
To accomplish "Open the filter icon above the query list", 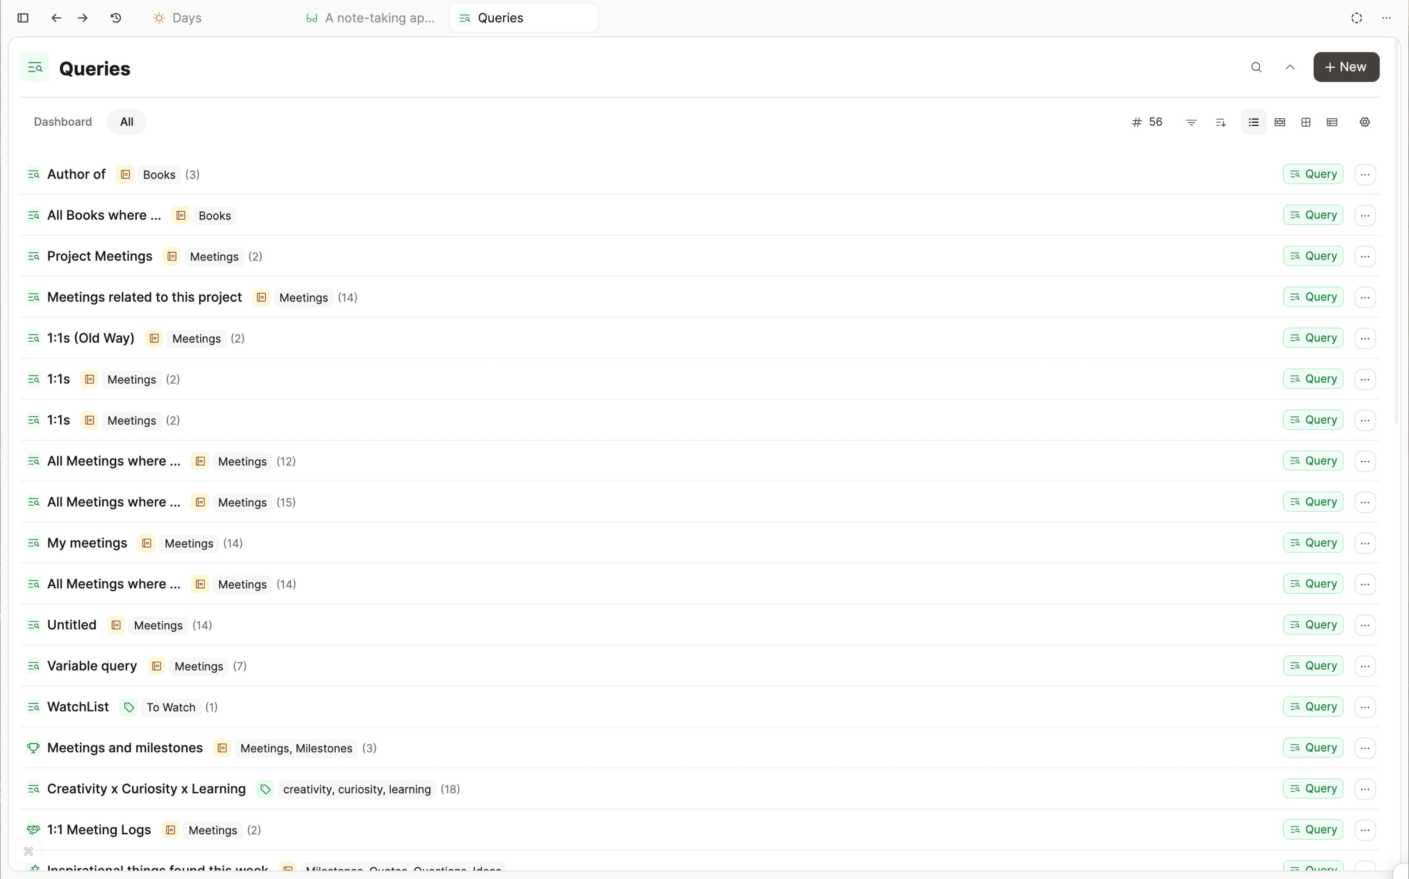I will click(x=1191, y=122).
